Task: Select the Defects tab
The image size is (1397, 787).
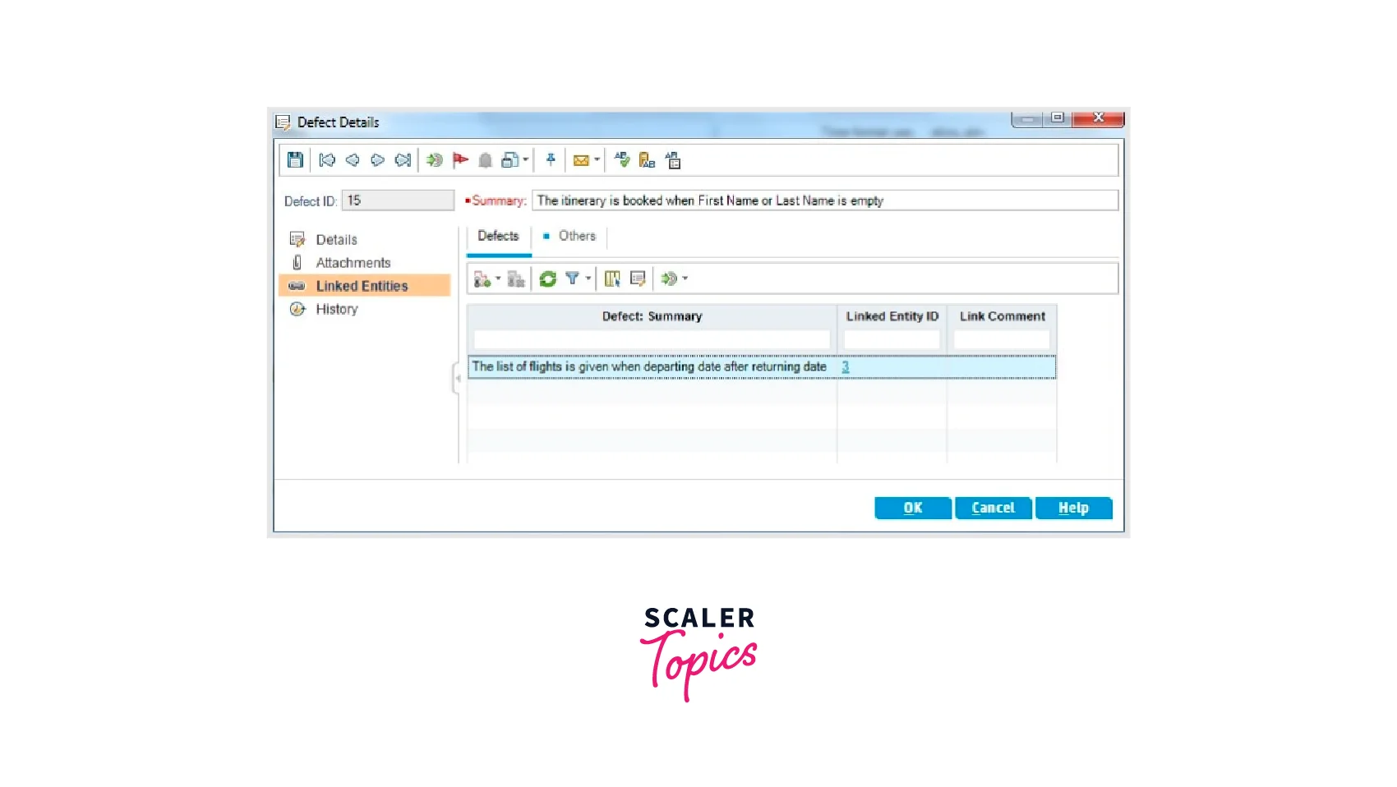Action: [498, 237]
